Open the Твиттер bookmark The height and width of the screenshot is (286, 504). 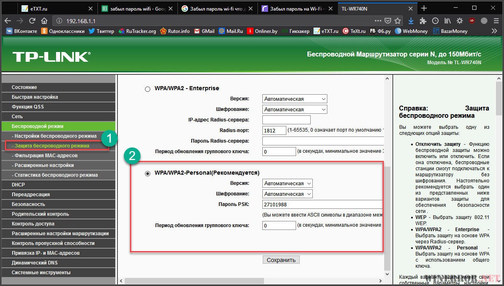coord(102,31)
